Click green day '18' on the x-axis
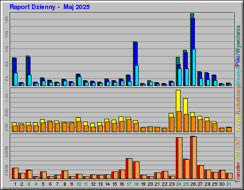This screenshot has width=244, height=190. point(136,184)
